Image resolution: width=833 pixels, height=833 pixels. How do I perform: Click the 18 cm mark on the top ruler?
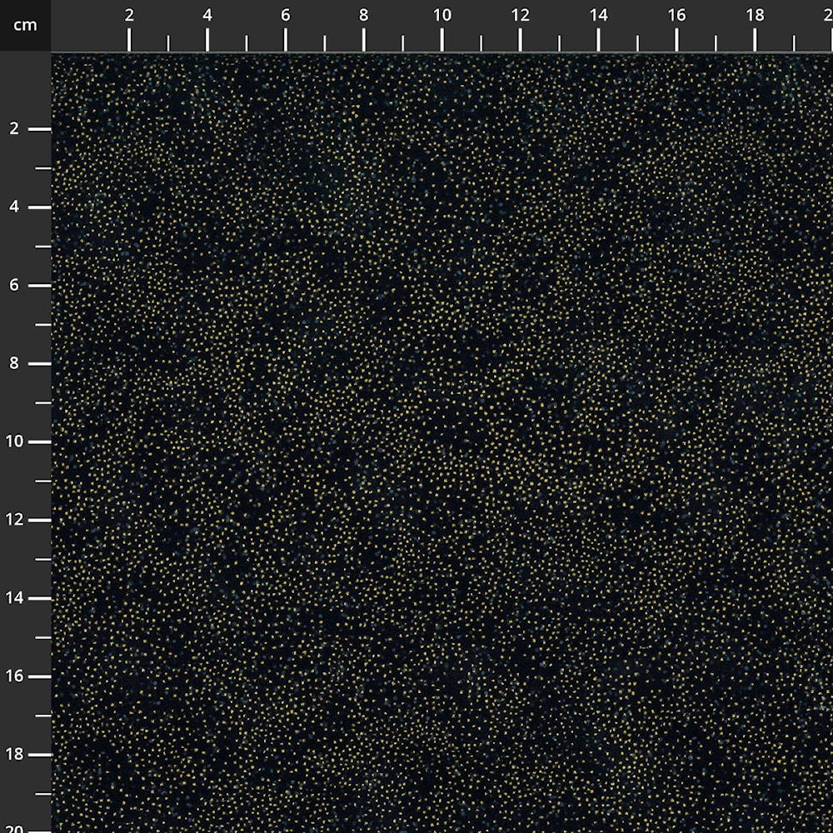pos(755,15)
